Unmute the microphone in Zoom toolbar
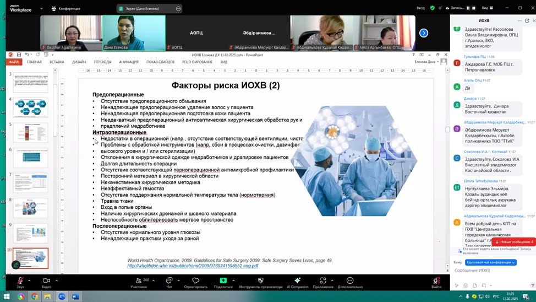 20,281
